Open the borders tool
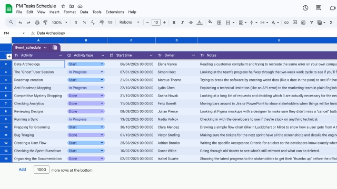The image size is (337, 189). pos(219,23)
